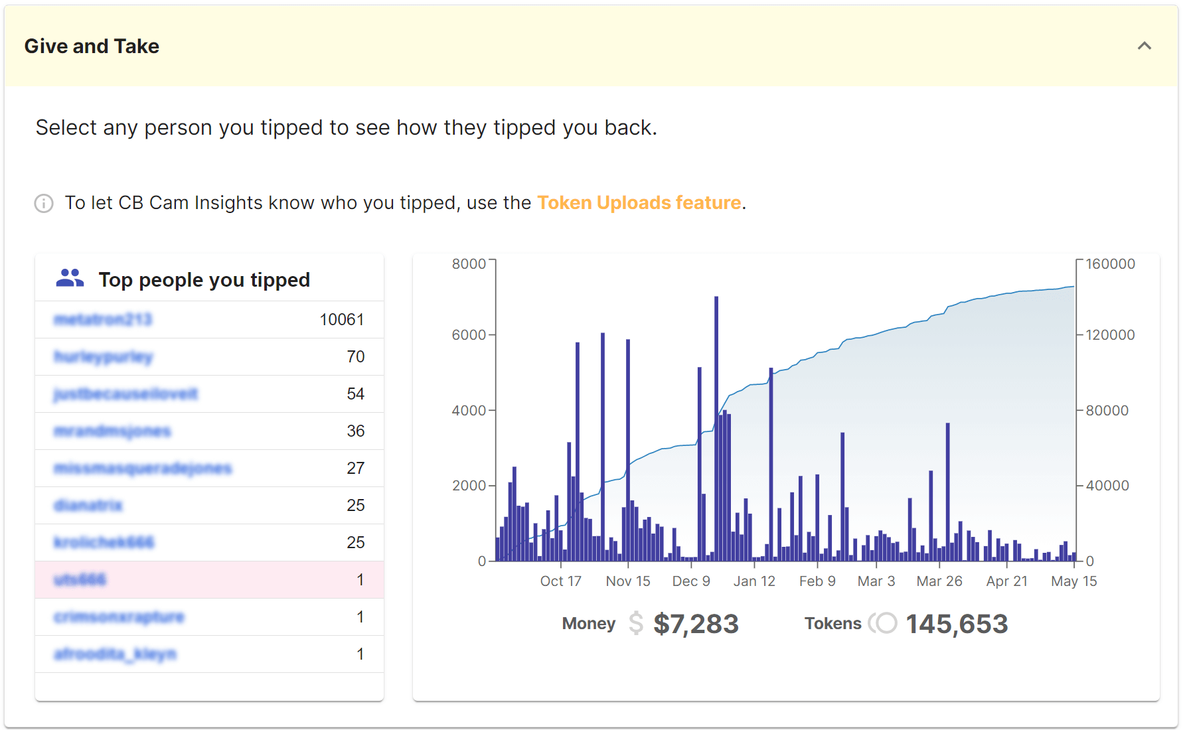Viewport: 1183px width, 730px height.
Task: Click the token coin icon beside Tokens
Action: pos(883,623)
